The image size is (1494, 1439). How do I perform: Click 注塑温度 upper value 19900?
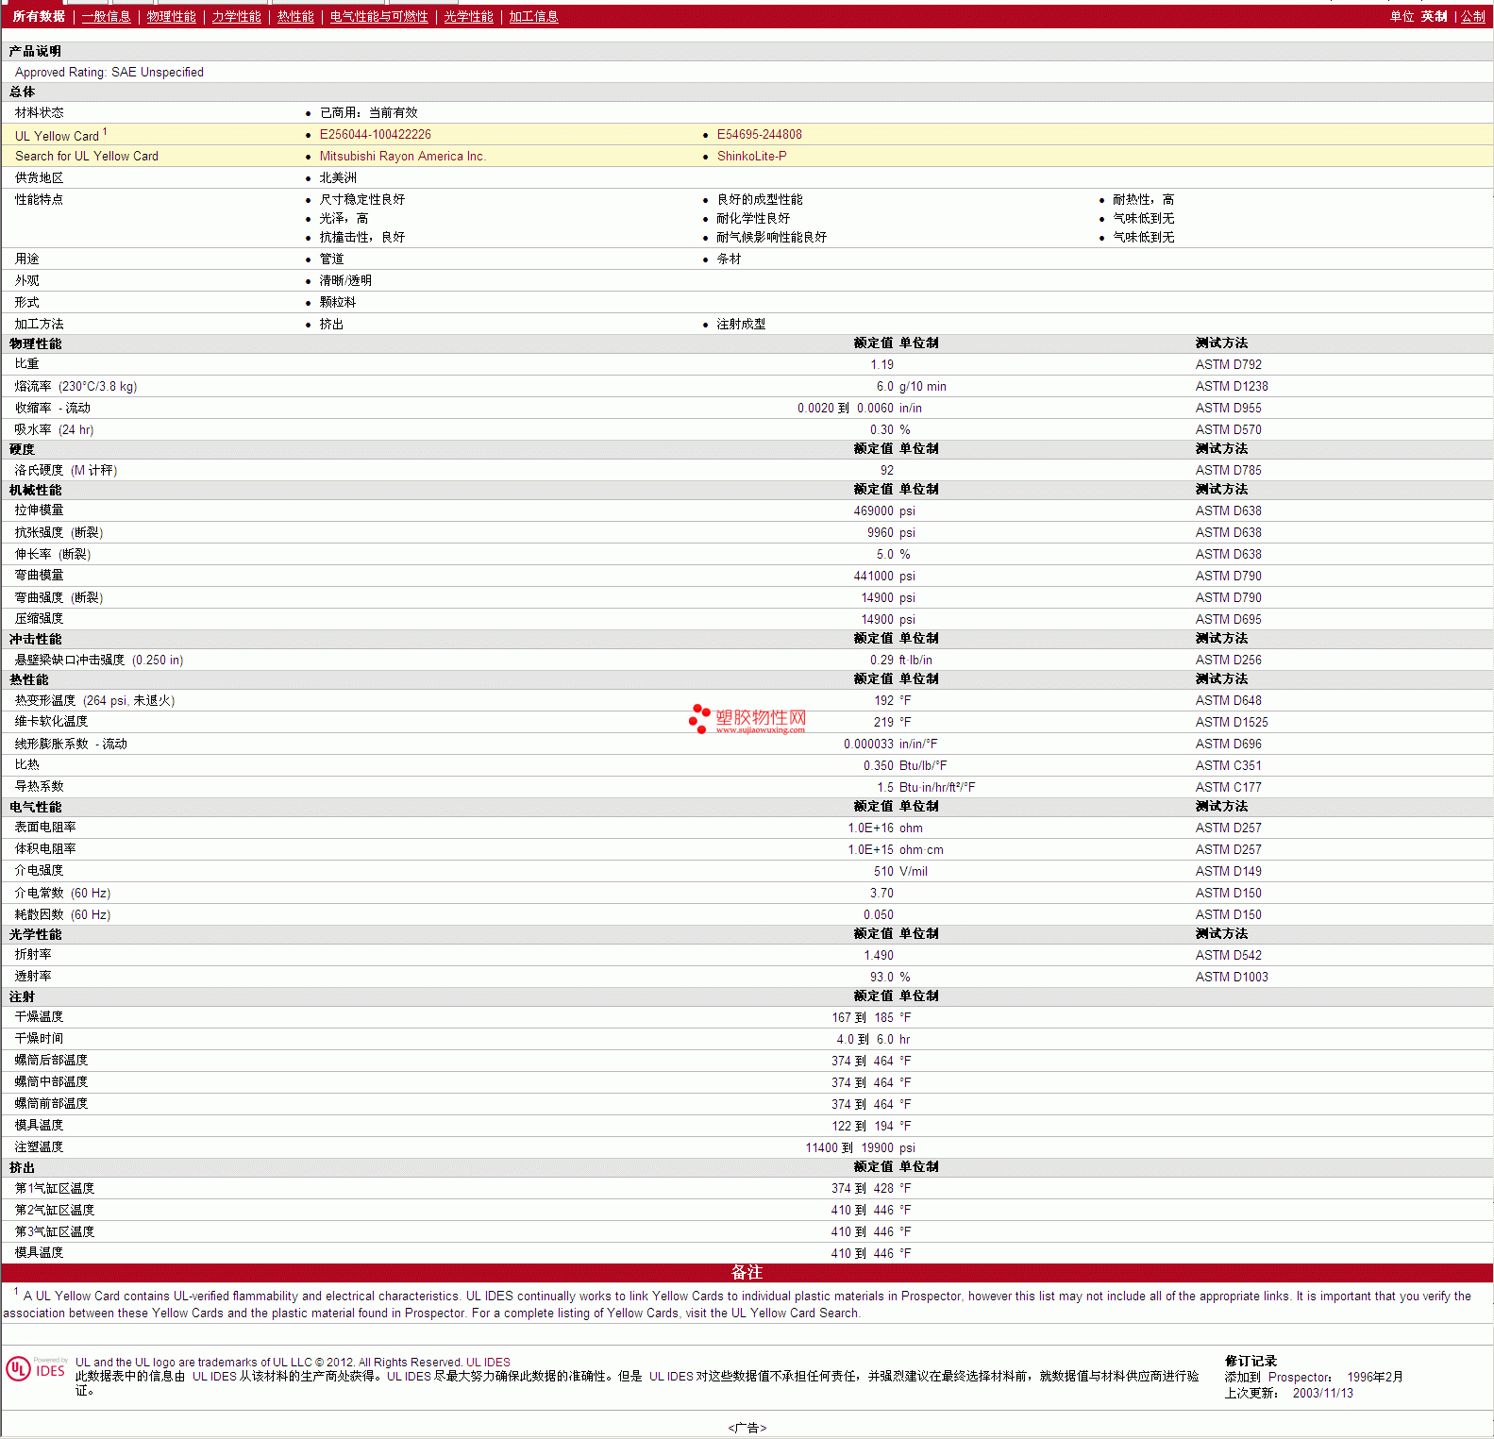coord(878,1148)
